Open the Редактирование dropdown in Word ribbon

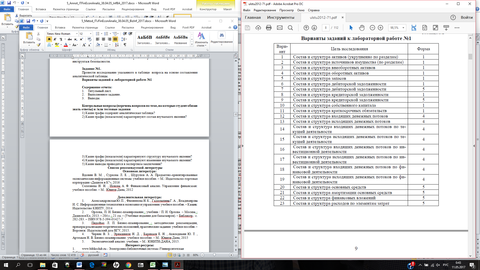(221, 39)
